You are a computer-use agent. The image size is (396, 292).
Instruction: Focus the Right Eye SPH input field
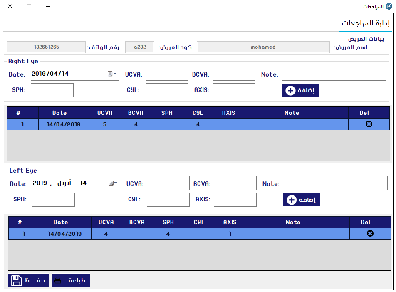tap(52, 90)
